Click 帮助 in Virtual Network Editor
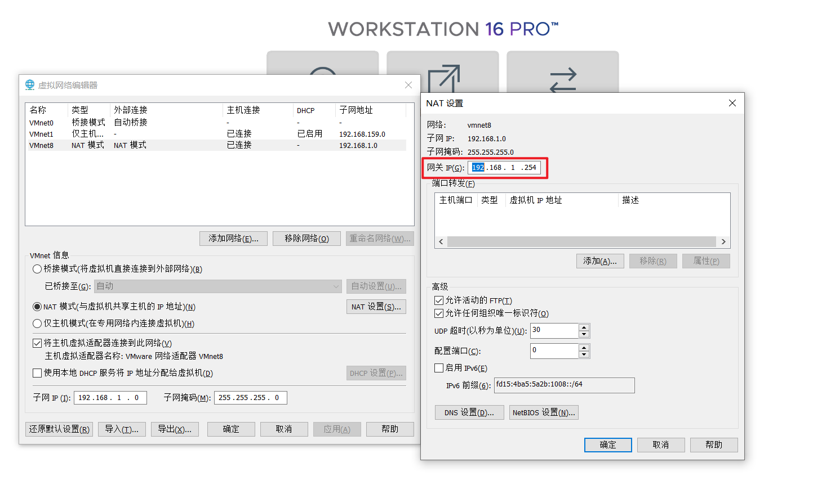Viewport: 813px width, 503px height. click(390, 429)
